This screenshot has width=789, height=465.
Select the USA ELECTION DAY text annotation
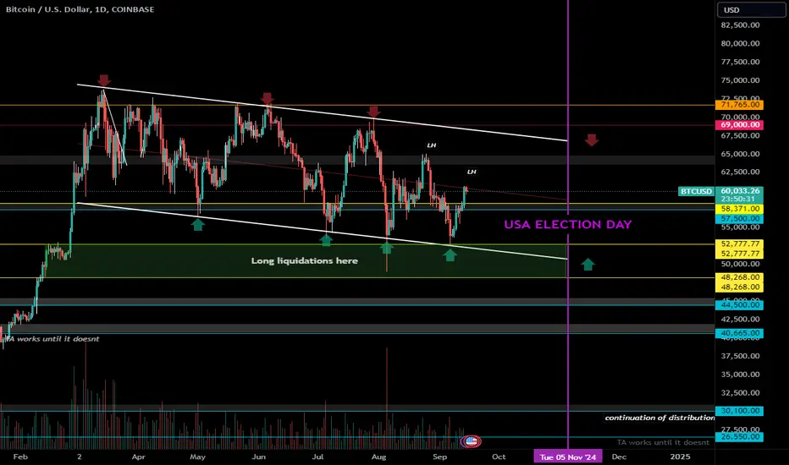click(567, 224)
